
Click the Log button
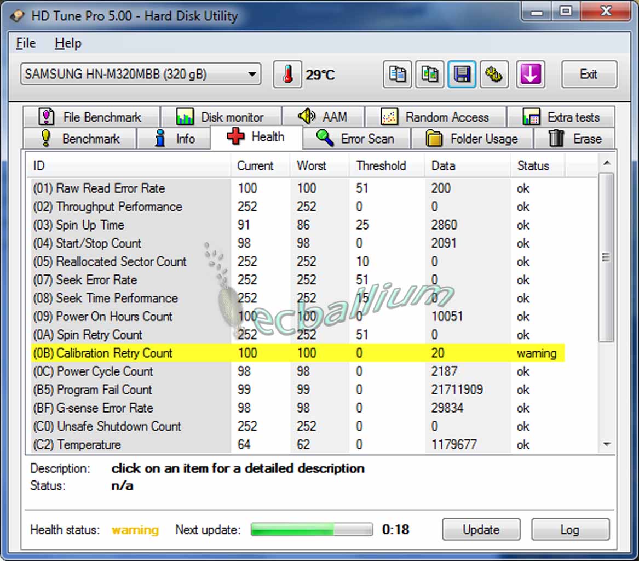pos(569,530)
